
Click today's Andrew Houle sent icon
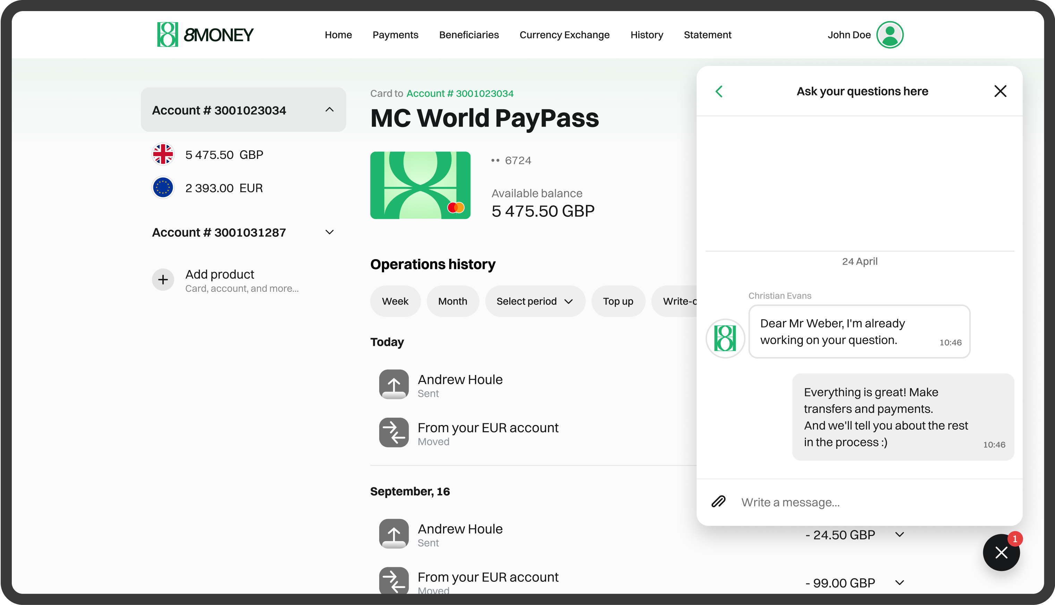[x=393, y=384]
